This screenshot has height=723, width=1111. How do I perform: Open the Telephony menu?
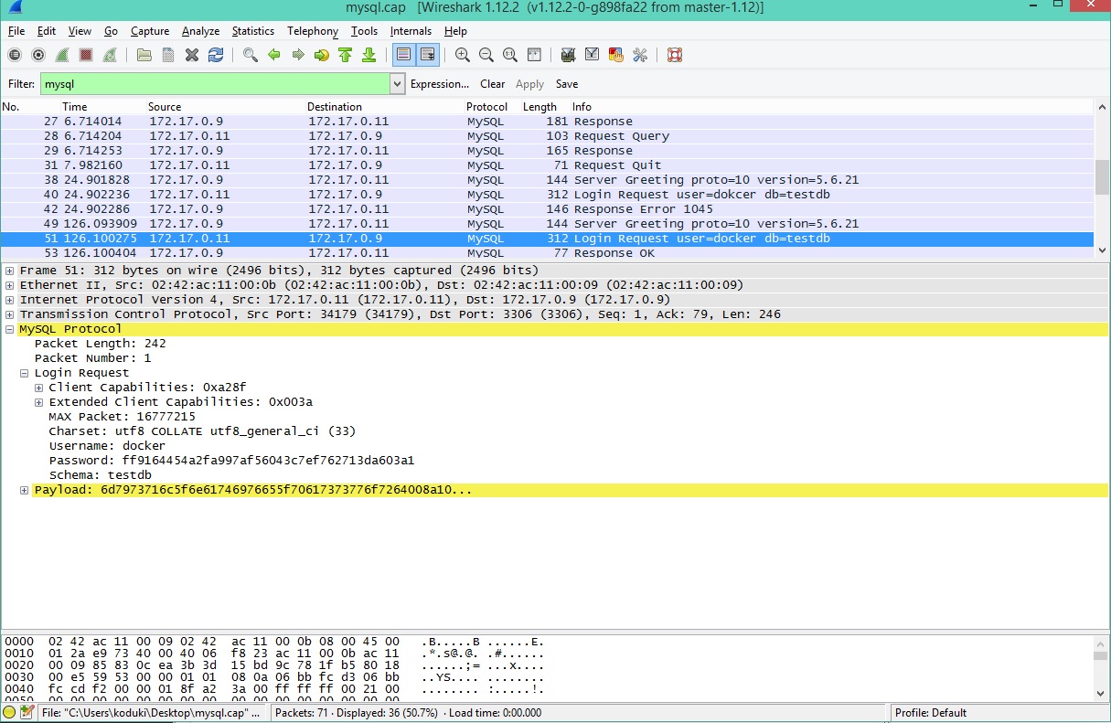[312, 30]
